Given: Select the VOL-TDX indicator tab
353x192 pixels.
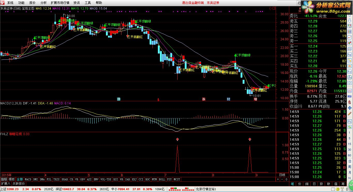Looking at the screenshot, I should [x=106, y=179].
